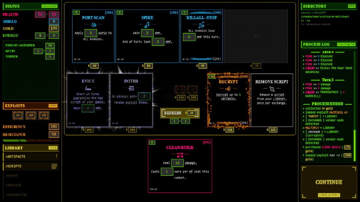
Task: Click the Decrypt card's lock icon
Action: coord(228,89)
